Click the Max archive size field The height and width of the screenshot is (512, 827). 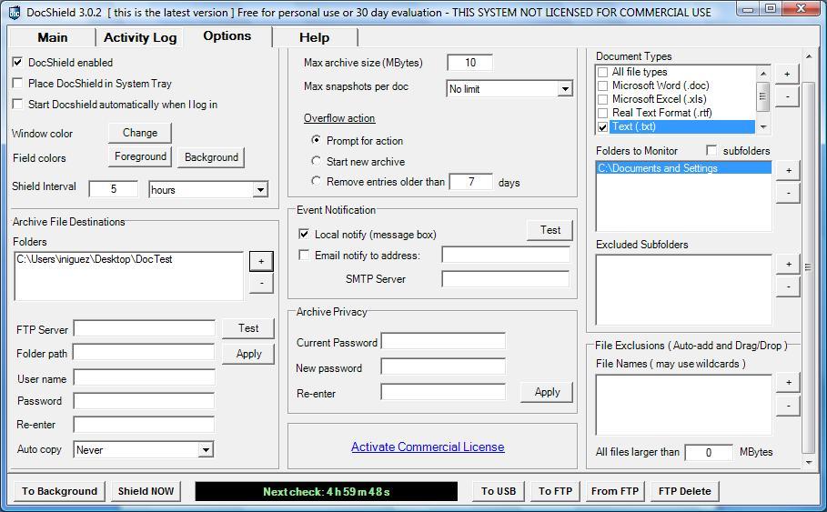[x=470, y=62]
